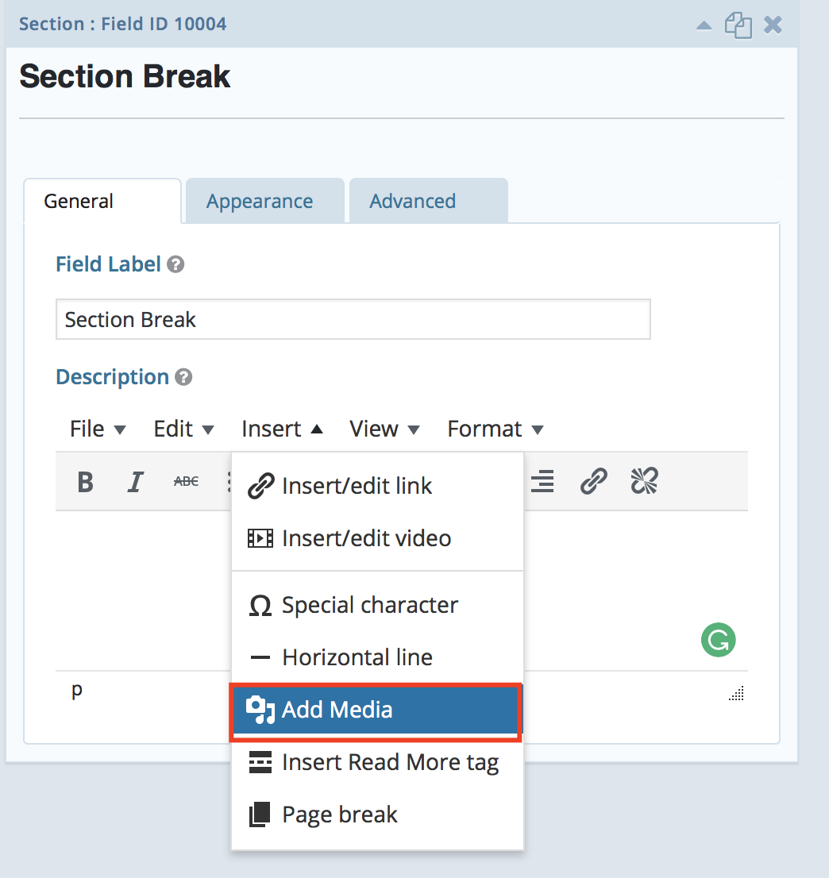Apply strikethrough formatting
Viewport: 829px width, 878px height.
186,481
